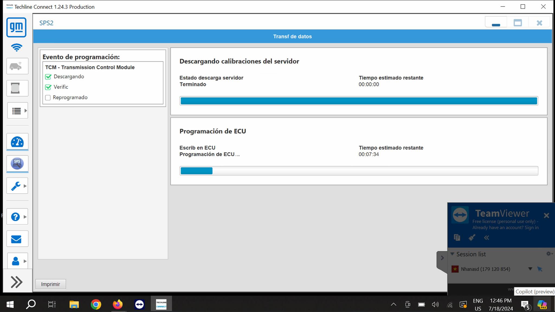
Task: Open the dashboard gauge icon
Action: (17, 142)
